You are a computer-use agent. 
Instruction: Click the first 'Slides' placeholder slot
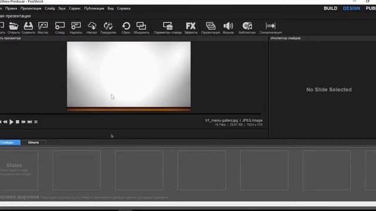coord(19,170)
